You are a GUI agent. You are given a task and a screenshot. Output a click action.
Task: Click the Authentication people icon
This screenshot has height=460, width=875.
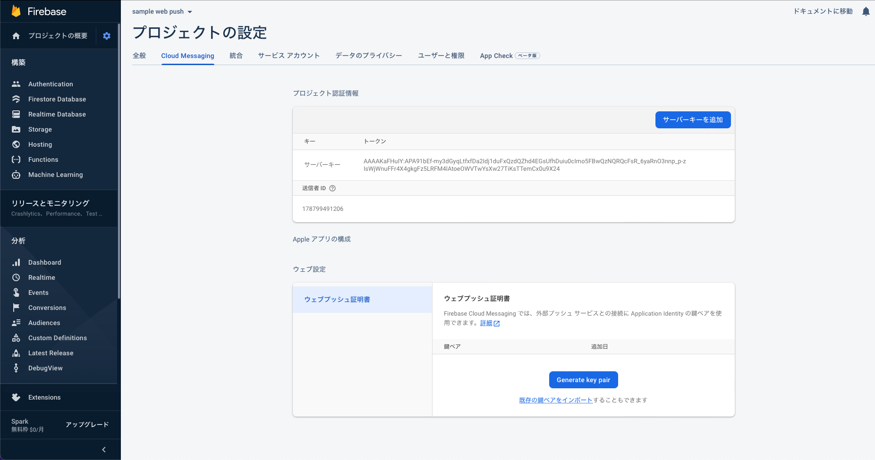coord(16,84)
